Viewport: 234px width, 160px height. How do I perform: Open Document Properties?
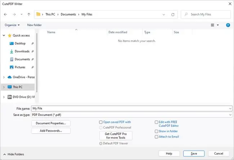(x=51, y=123)
